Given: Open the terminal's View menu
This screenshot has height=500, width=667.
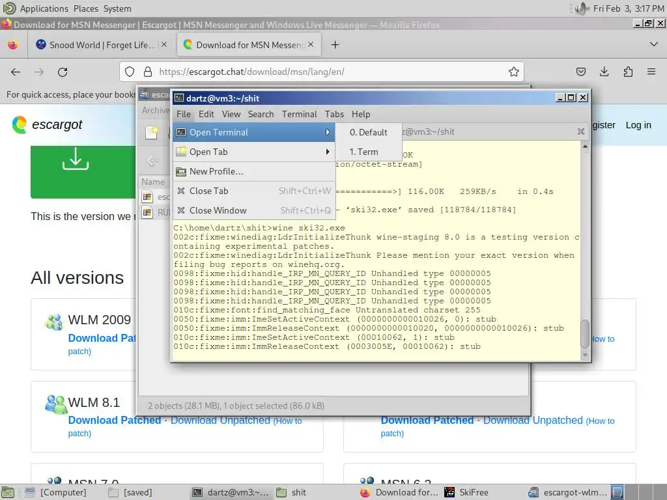Looking at the screenshot, I should [231, 114].
